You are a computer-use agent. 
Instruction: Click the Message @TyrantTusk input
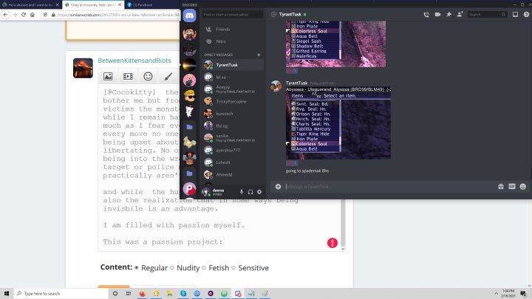tap(389, 187)
